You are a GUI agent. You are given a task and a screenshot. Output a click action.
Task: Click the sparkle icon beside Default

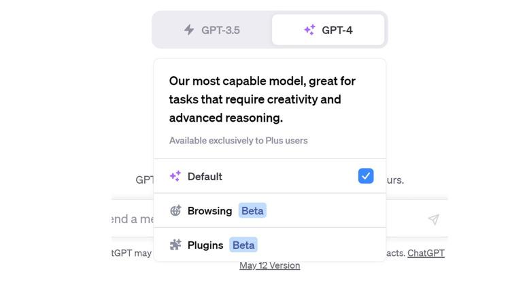pyautogui.click(x=175, y=176)
